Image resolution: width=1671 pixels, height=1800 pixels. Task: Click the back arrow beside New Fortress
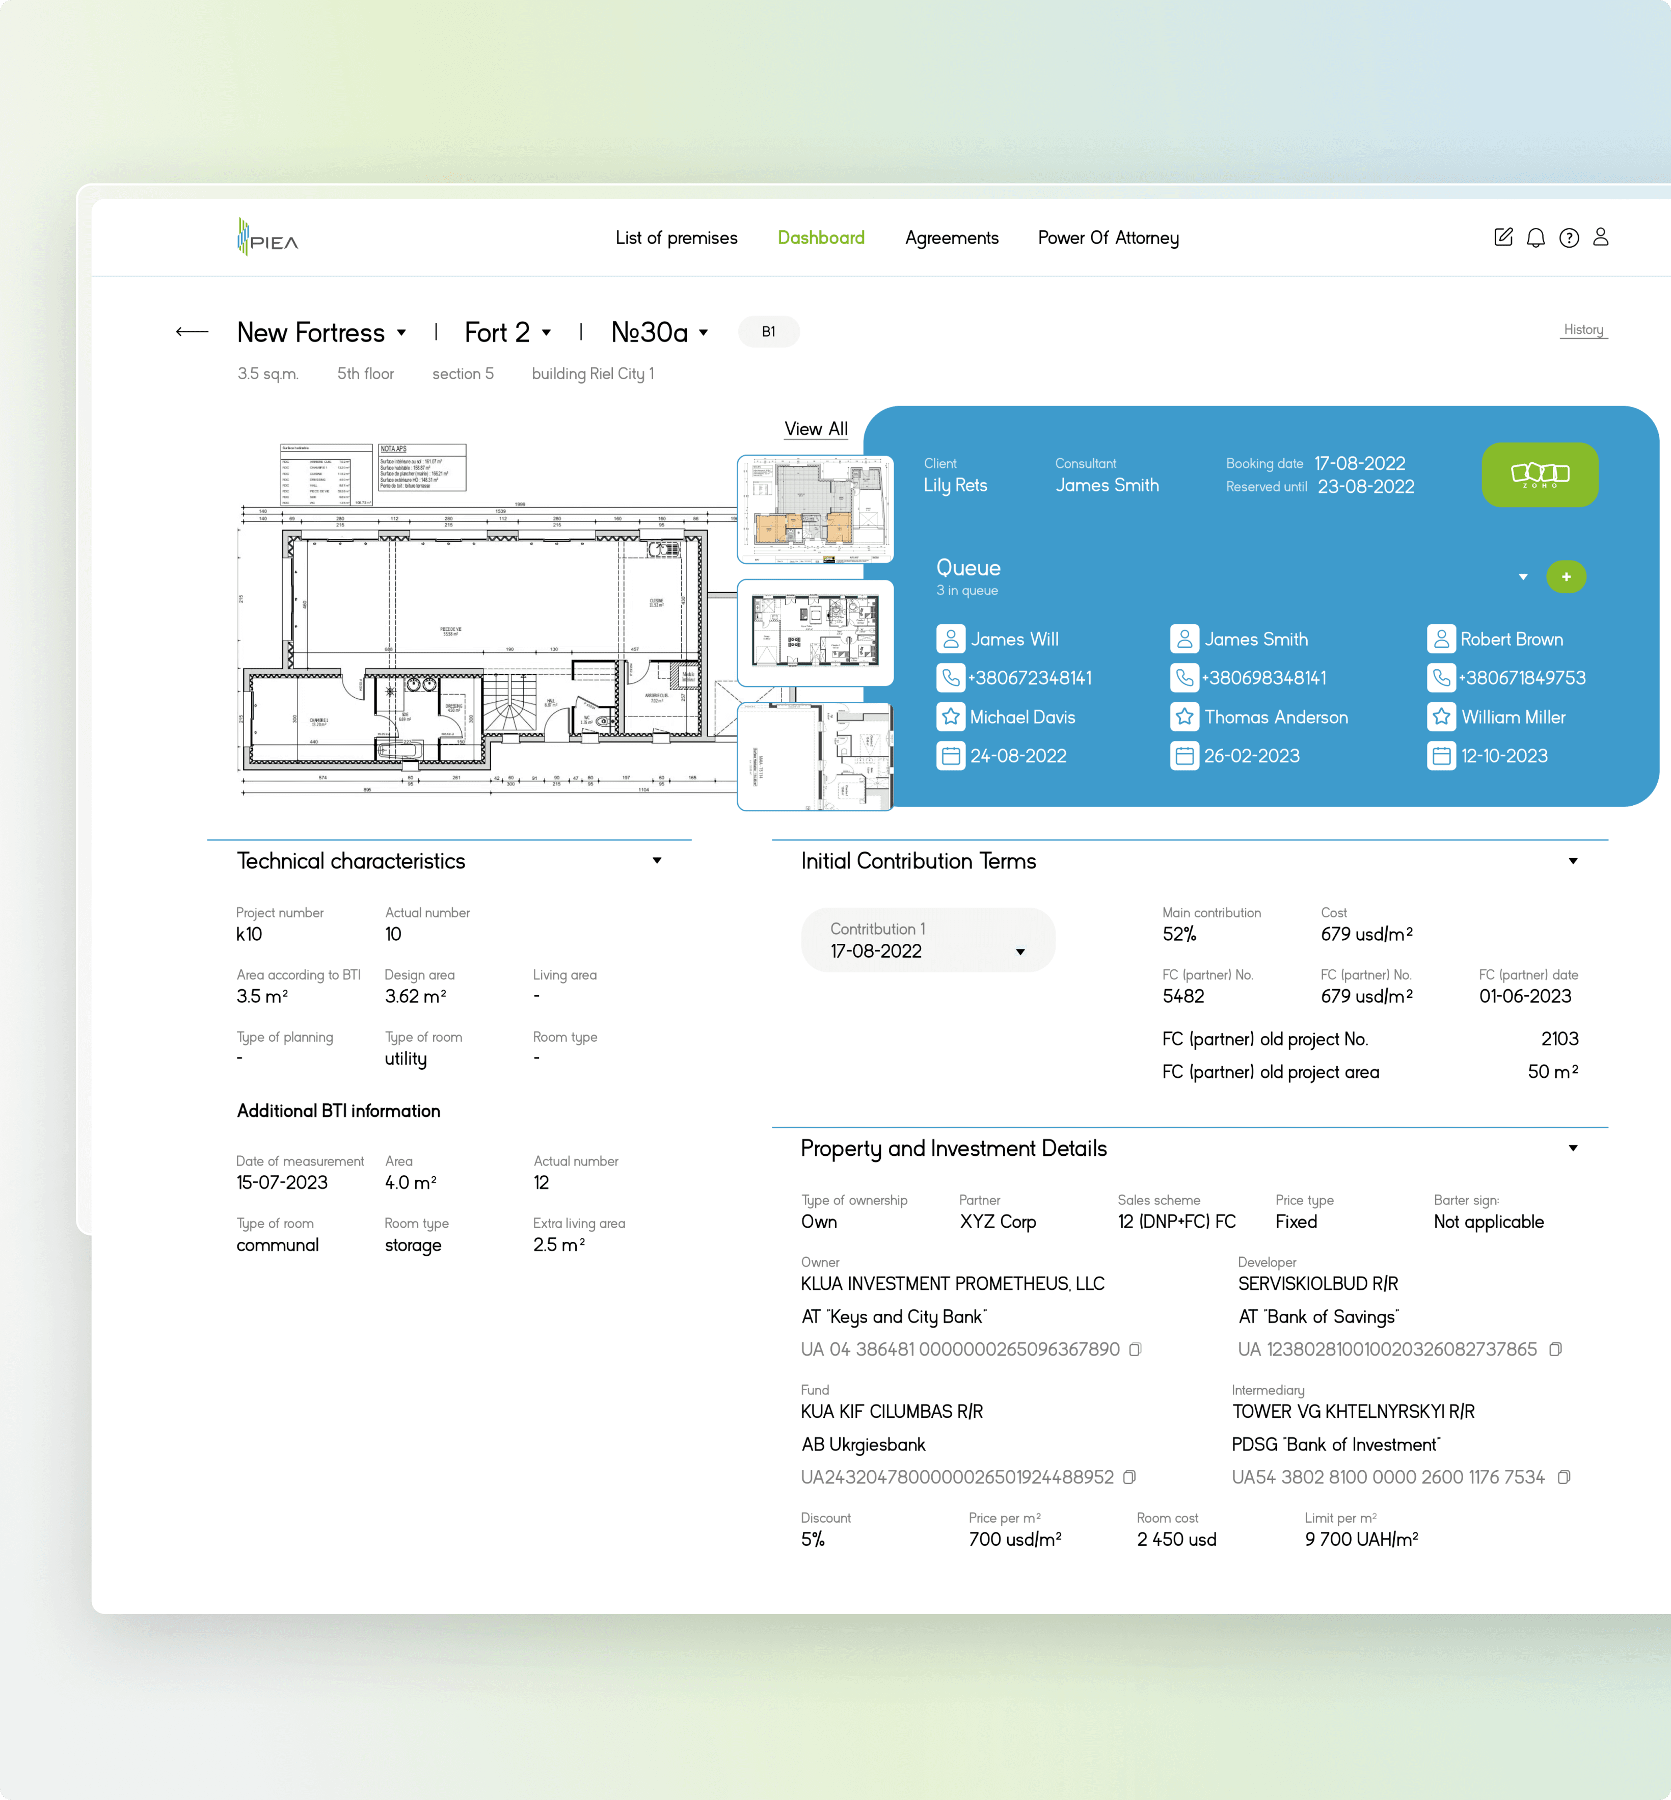coord(192,332)
